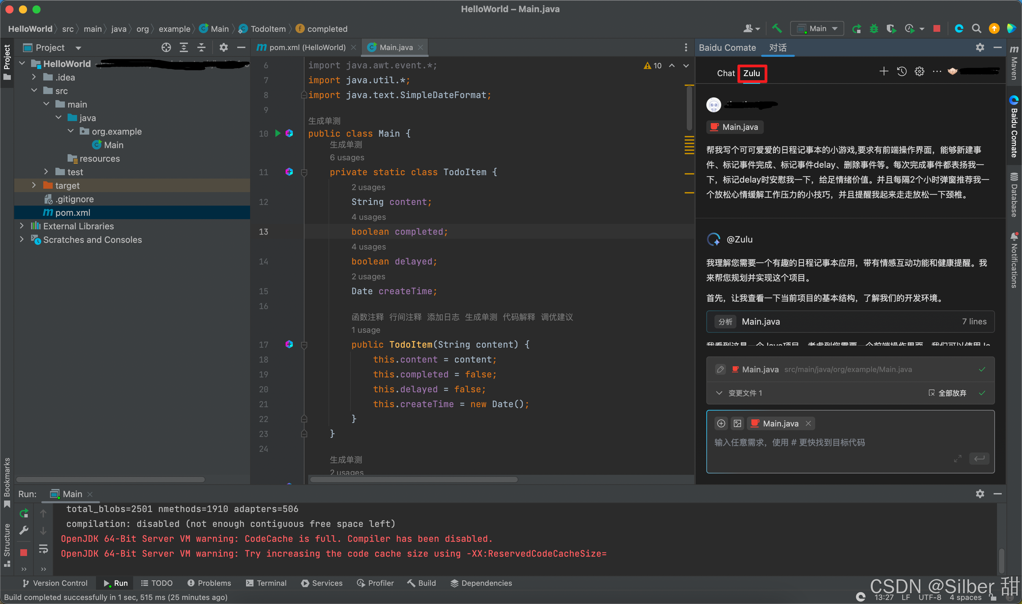Collapse the HelloWorld project root
Image resolution: width=1022 pixels, height=604 pixels.
pos(22,64)
